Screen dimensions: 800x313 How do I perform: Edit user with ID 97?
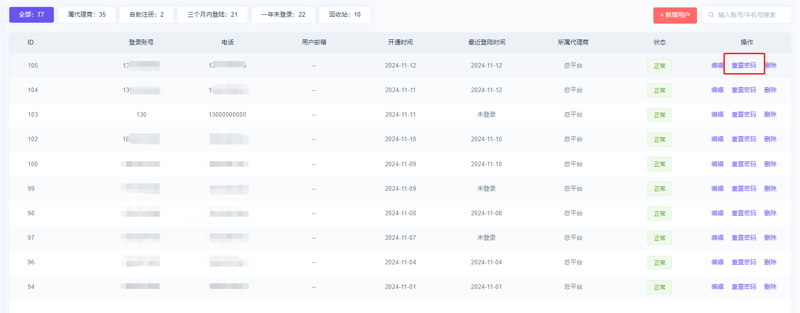(717, 238)
